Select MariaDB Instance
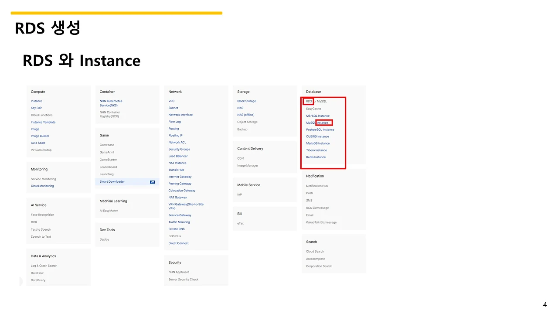 click(318, 143)
